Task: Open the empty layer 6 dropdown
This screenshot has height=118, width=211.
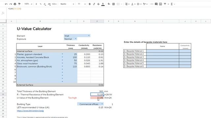Action: 62,69
